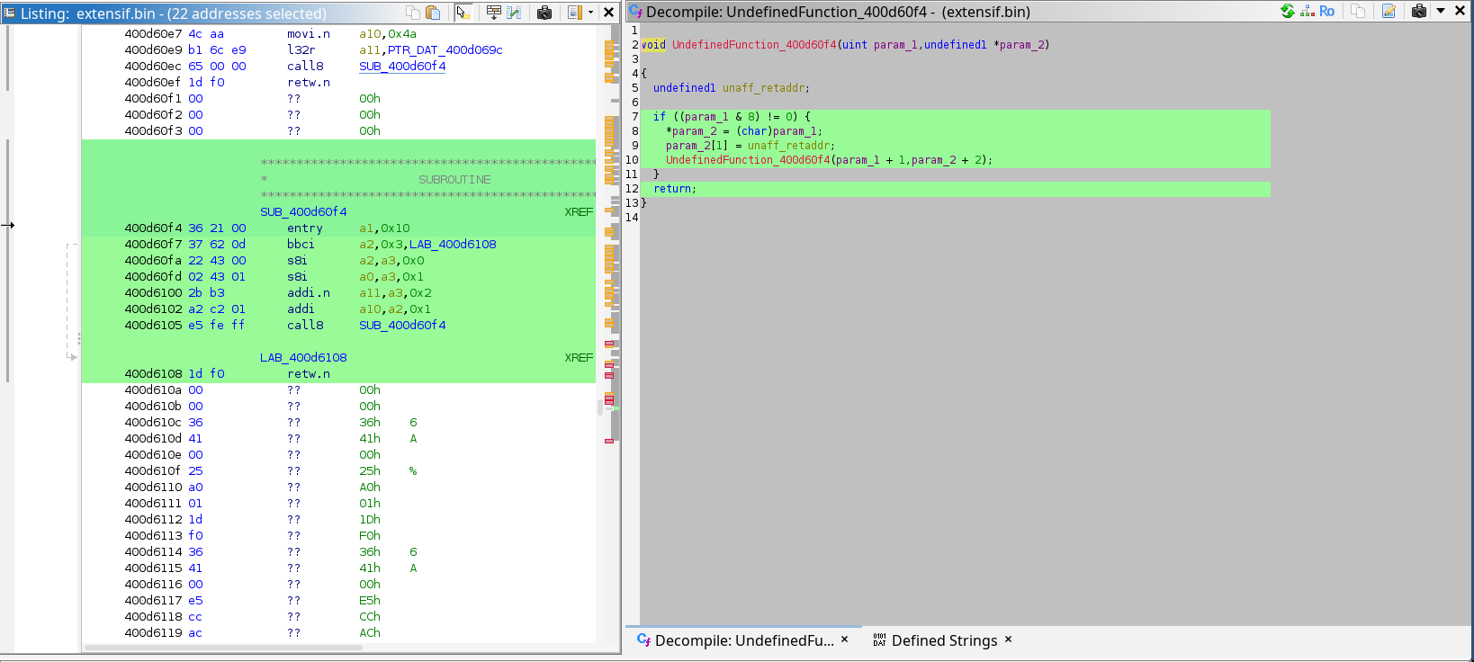
Task: Click the Ghidra icon in Listing title bar
Action: point(10,13)
